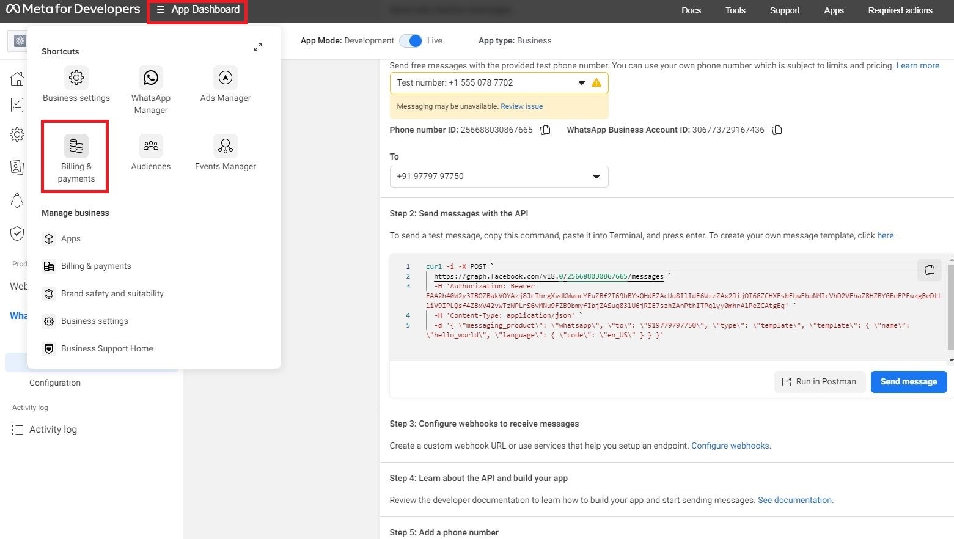This screenshot has width=954, height=539.
Task: Click the Send message button
Action: click(x=909, y=382)
